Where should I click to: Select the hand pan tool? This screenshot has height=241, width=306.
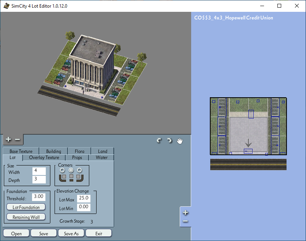click(x=180, y=141)
